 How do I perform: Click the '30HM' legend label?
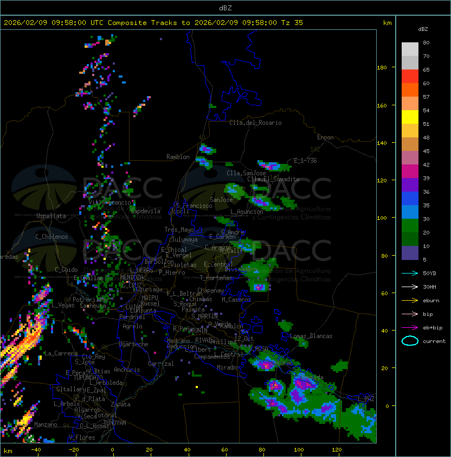429,287
